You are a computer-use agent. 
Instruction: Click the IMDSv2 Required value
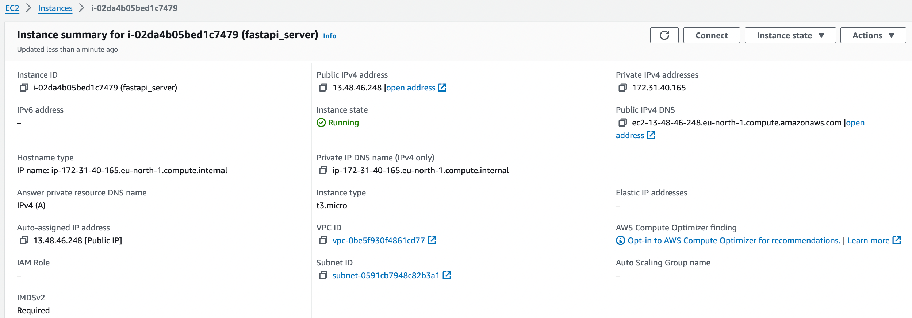point(33,310)
